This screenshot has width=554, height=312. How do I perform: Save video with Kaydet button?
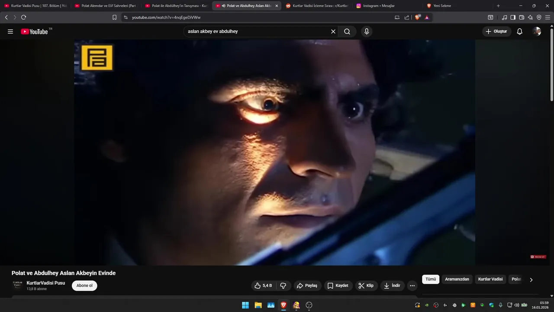(x=338, y=286)
